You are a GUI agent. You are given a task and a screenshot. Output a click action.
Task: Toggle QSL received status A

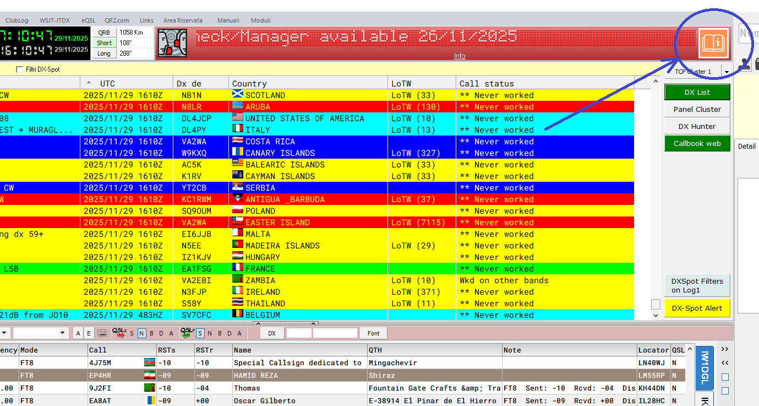pyautogui.click(x=239, y=333)
